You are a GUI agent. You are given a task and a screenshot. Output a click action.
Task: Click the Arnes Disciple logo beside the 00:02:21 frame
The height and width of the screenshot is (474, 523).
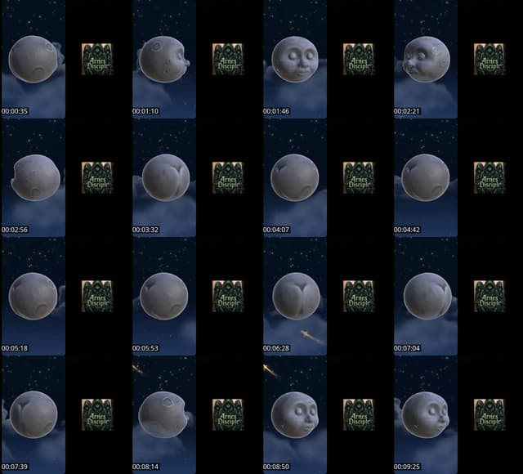click(x=489, y=59)
